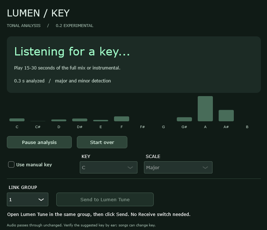Viewport: 267px width, 230px height.
Task: Enable the Use manual key checkbox
Action: click(x=11, y=164)
